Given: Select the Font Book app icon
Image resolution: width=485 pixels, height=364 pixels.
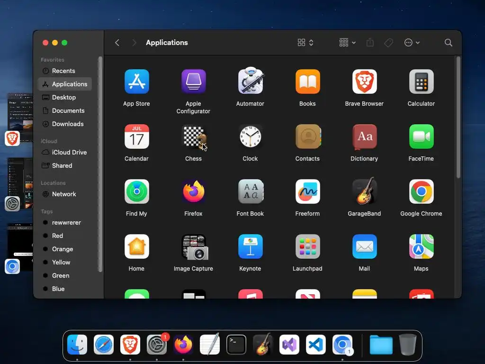Looking at the screenshot, I should click(250, 191).
